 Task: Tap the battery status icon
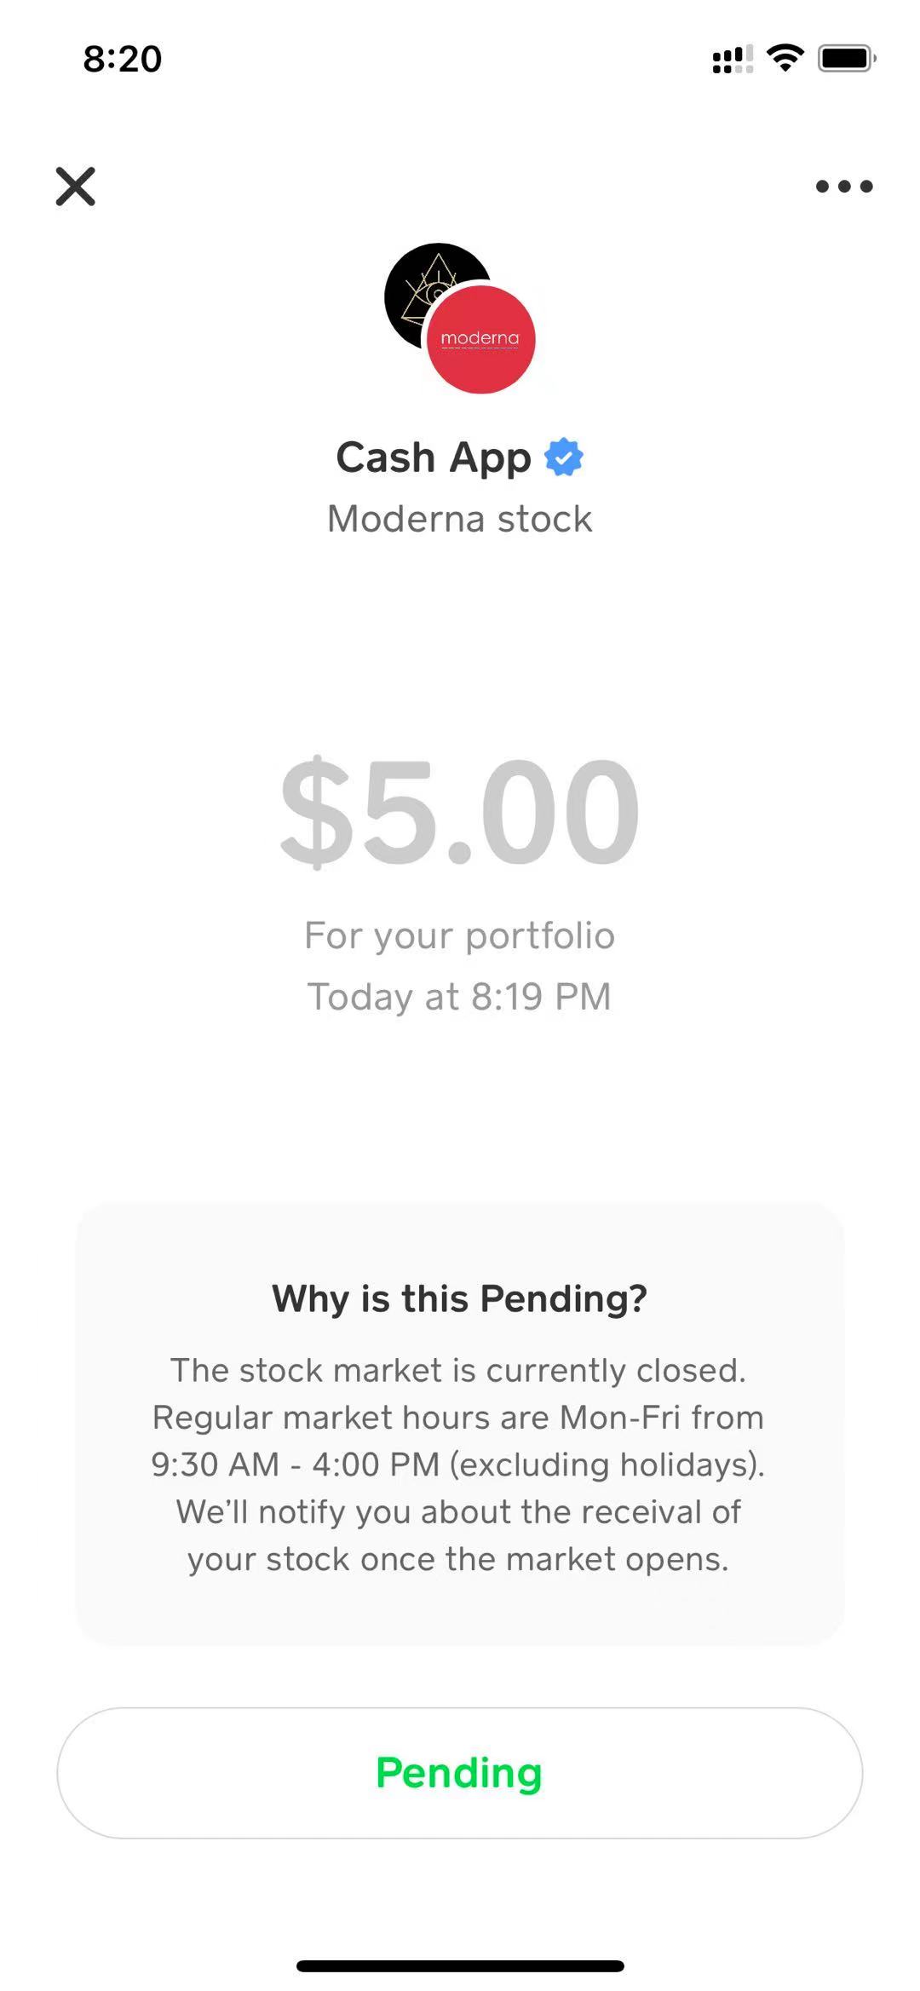tap(847, 59)
